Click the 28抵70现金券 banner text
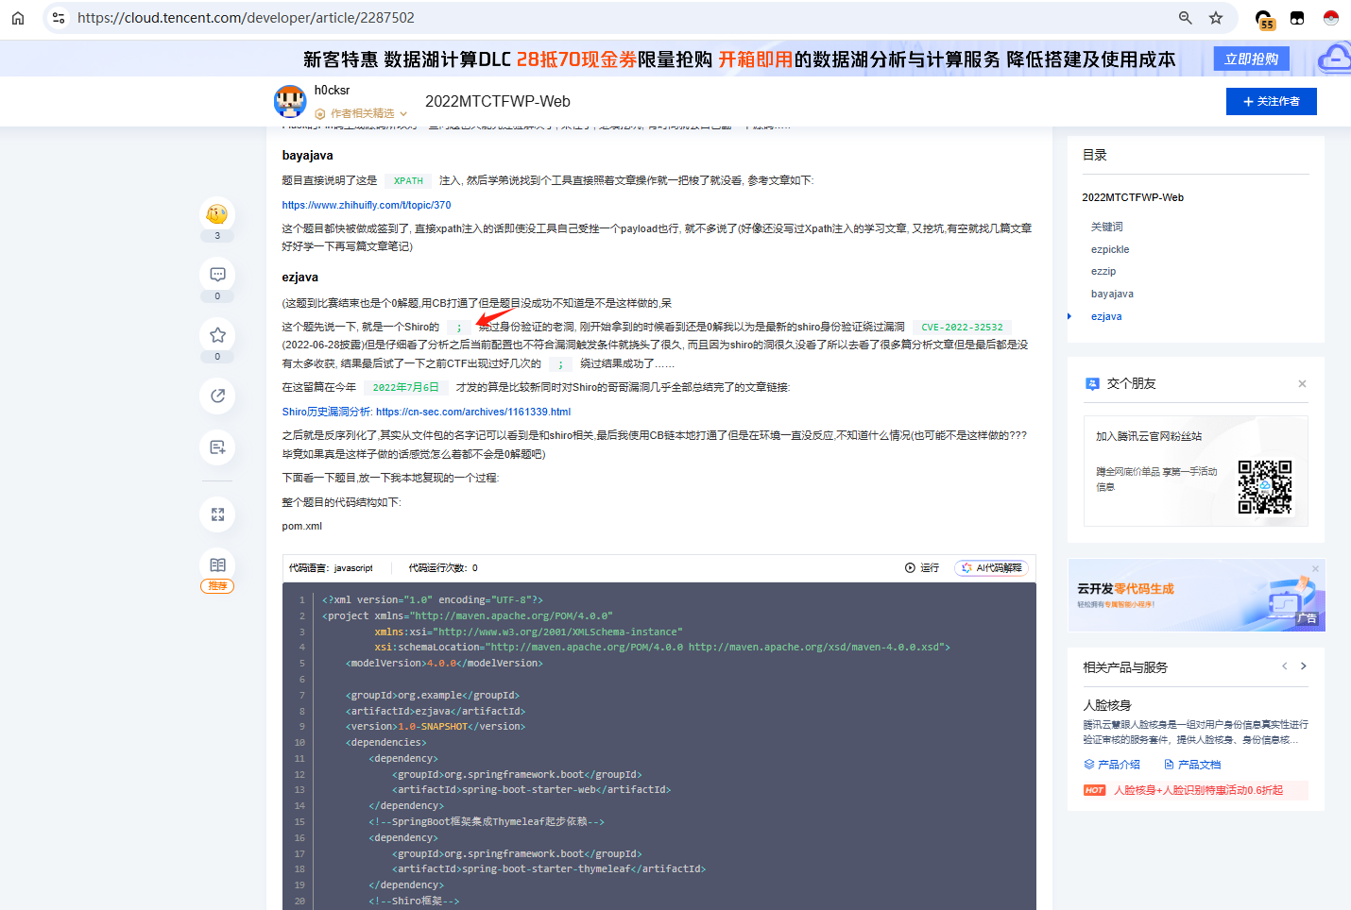 coord(576,59)
